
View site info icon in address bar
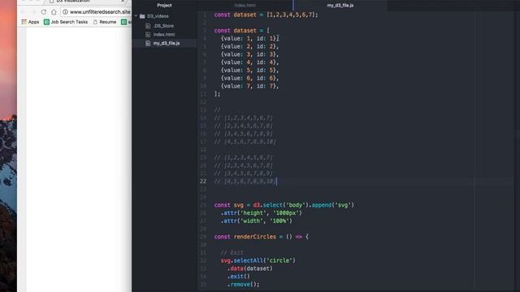coord(65,12)
